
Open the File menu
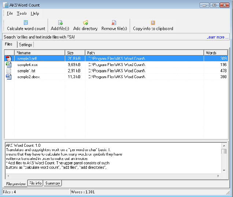[10, 14]
